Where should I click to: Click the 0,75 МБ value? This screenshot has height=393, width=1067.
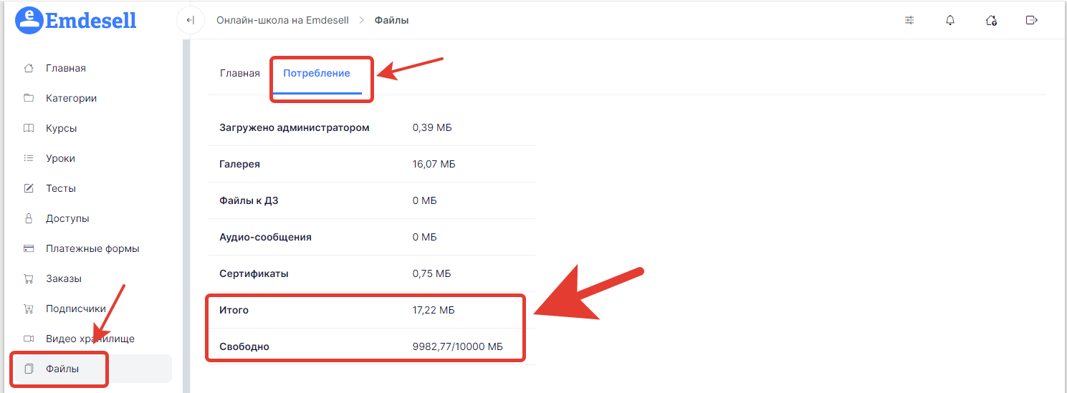pos(432,273)
